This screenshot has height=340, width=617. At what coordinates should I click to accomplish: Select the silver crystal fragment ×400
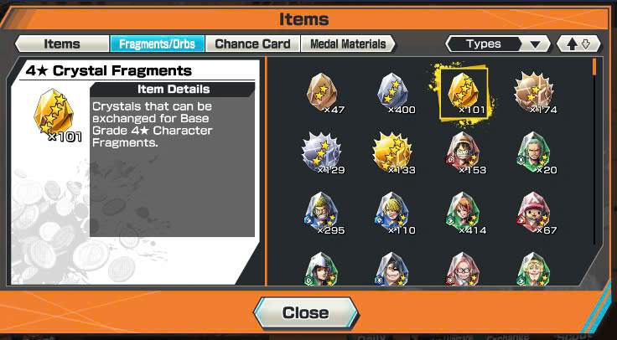pos(393,93)
